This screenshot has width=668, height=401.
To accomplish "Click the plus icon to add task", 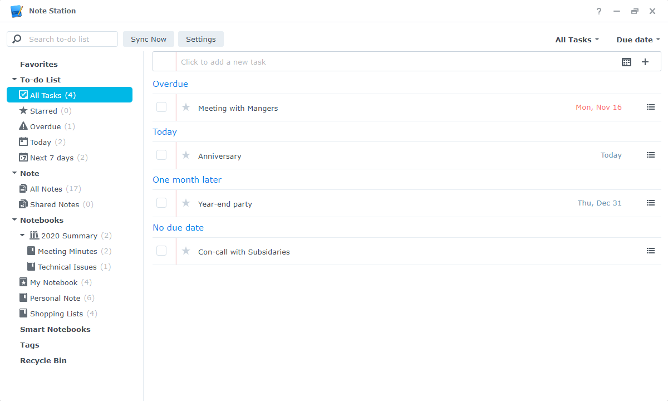I will click(x=645, y=62).
